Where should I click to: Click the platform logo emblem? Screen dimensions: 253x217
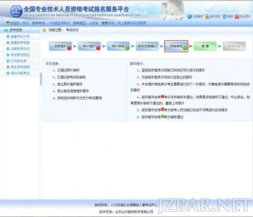tap(16, 11)
